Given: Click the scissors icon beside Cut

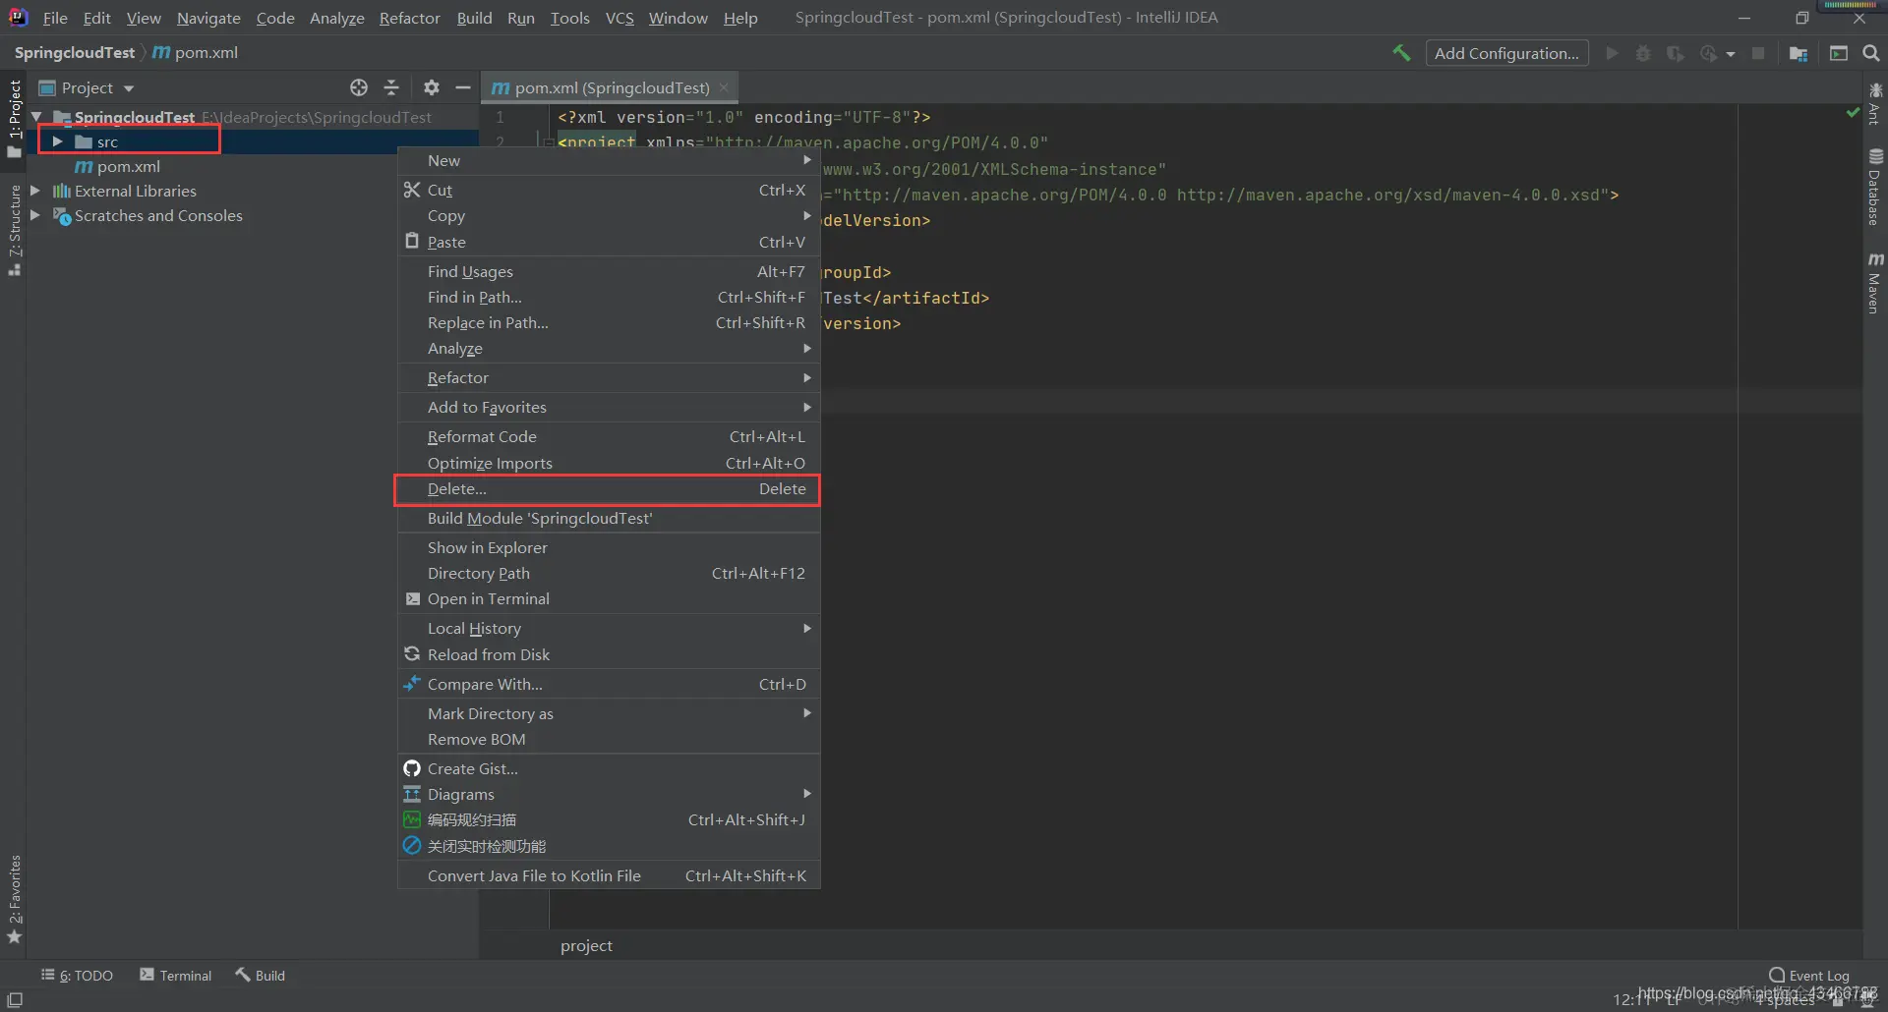Looking at the screenshot, I should (x=412, y=190).
